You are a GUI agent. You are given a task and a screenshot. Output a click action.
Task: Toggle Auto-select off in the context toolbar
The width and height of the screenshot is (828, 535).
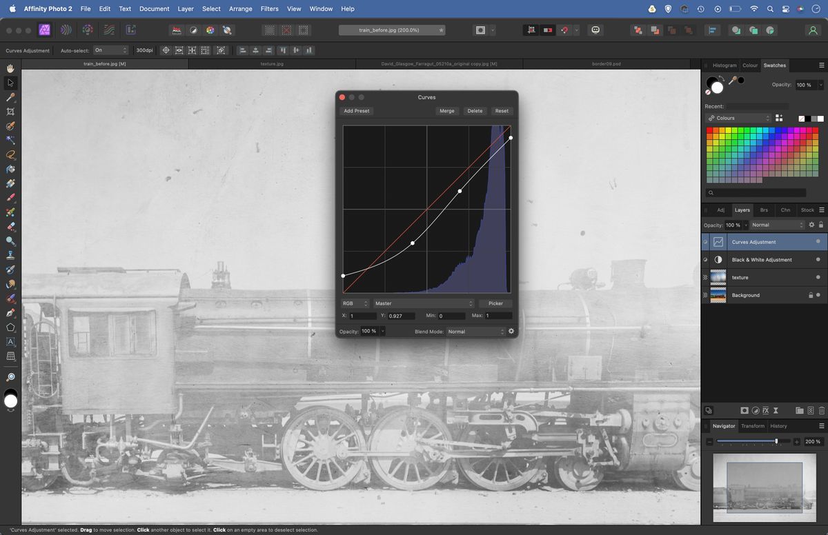[110, 50]
